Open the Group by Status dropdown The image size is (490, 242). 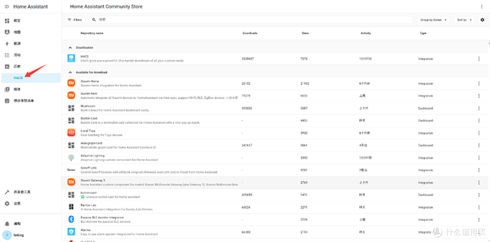click(x=433, y=19)
